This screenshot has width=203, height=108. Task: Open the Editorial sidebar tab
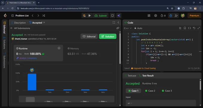5,27
